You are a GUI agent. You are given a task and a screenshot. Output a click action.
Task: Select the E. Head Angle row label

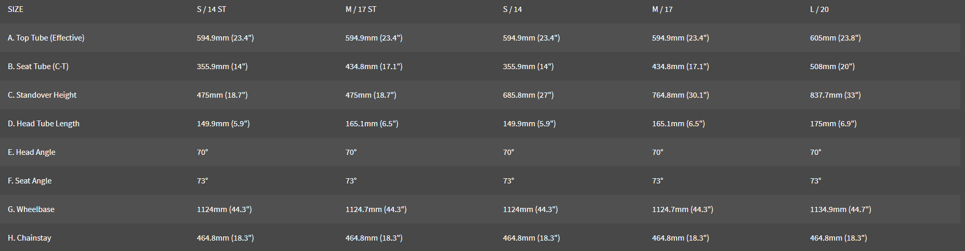(x=31, y=152)
